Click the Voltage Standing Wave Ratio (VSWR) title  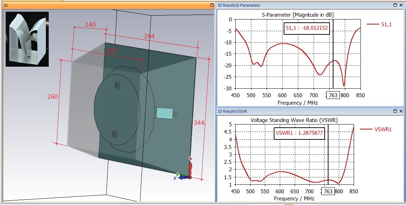point(294,120)
